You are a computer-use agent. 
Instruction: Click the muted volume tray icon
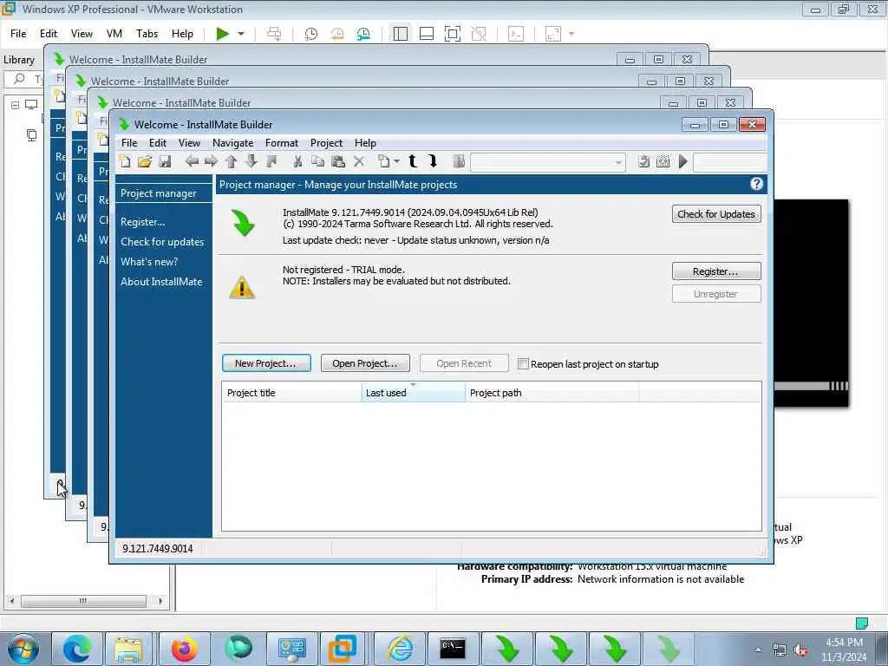coord(800,650)
